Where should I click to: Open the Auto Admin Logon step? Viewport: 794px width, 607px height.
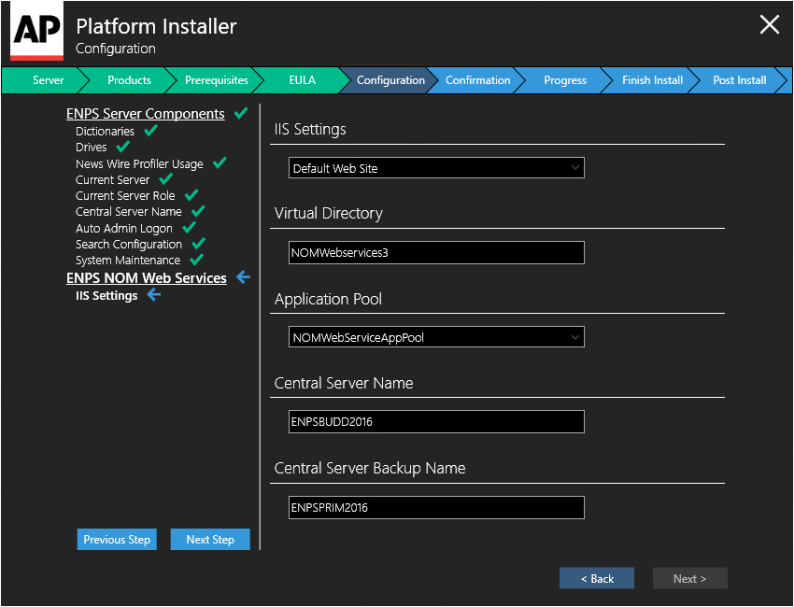coord(124,228)
